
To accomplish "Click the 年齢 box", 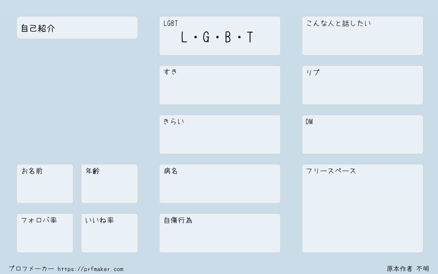I will click(x=109, y=184).
